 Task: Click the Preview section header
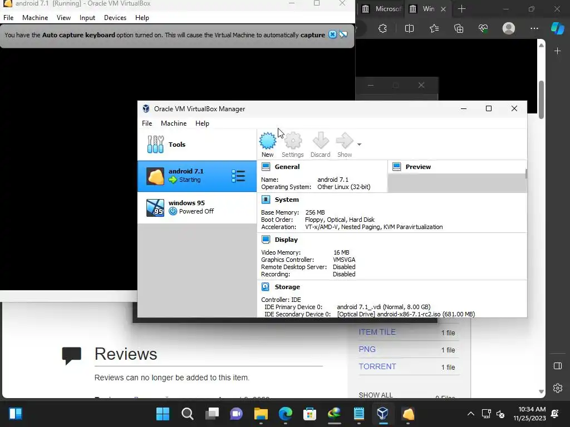(x=418, y=167)
